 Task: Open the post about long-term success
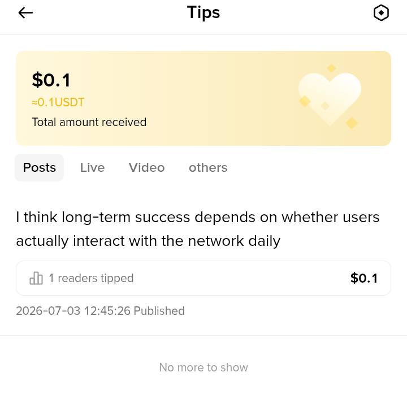197,229
